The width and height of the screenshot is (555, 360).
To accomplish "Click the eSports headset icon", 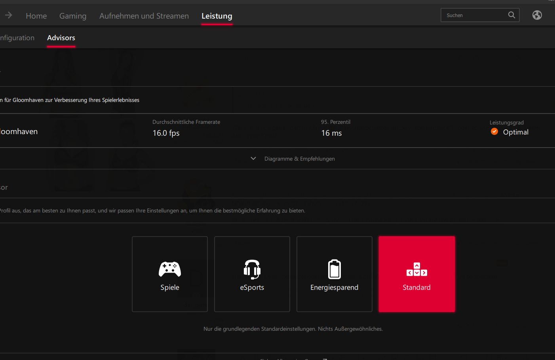I will pyautogui.click(x=252, y=269).
